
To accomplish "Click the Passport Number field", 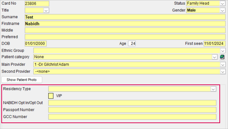I will click(132, 110).
